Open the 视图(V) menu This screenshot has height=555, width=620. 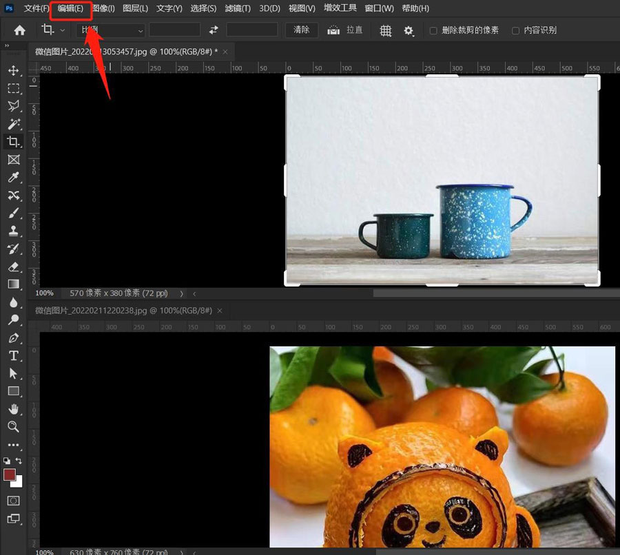pos(302,8)
